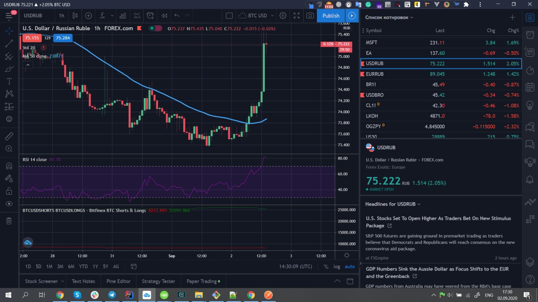Toggle auto scale mode
Image resolution: width=538 pixels, height=302 pixels.
click(350, 266)
